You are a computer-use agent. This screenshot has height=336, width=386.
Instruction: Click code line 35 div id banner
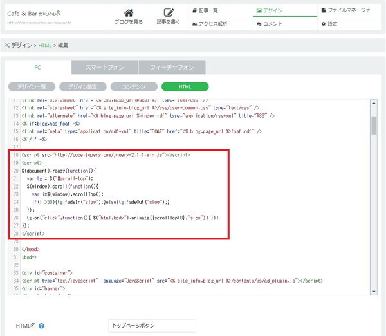pos(43,288)
